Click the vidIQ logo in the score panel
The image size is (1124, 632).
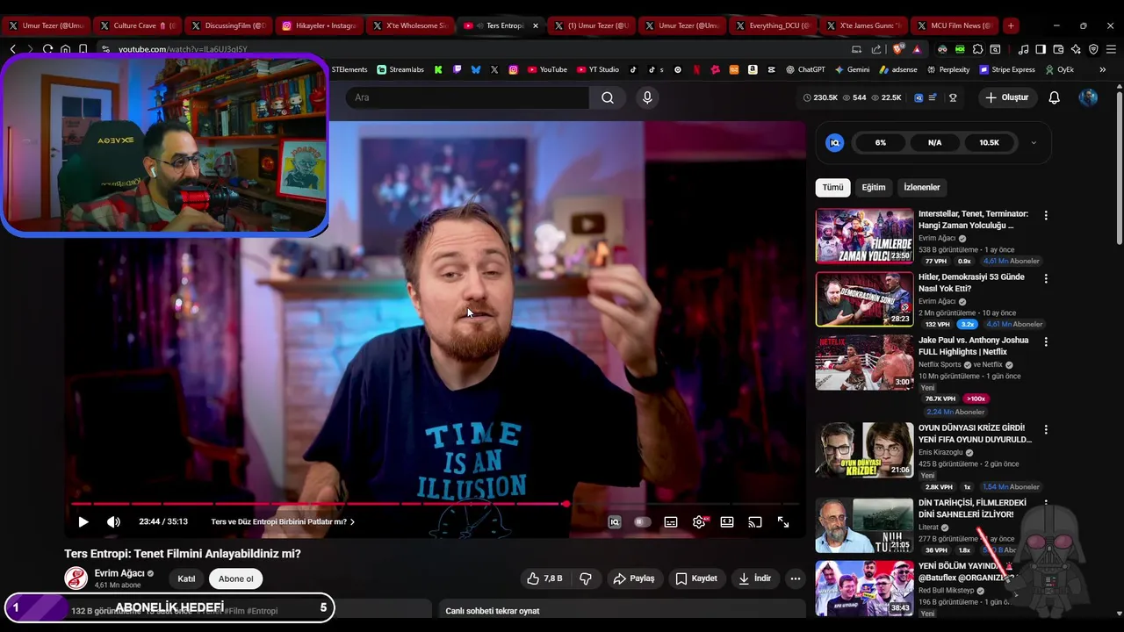(x=835, y=142)
